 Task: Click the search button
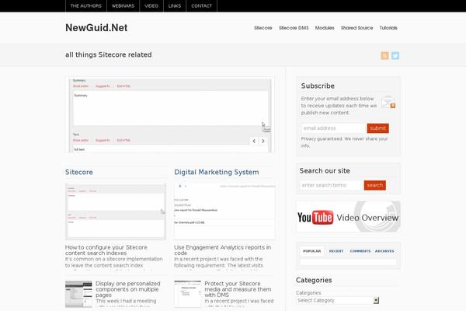pyautogui.click(x=375, y=185)
